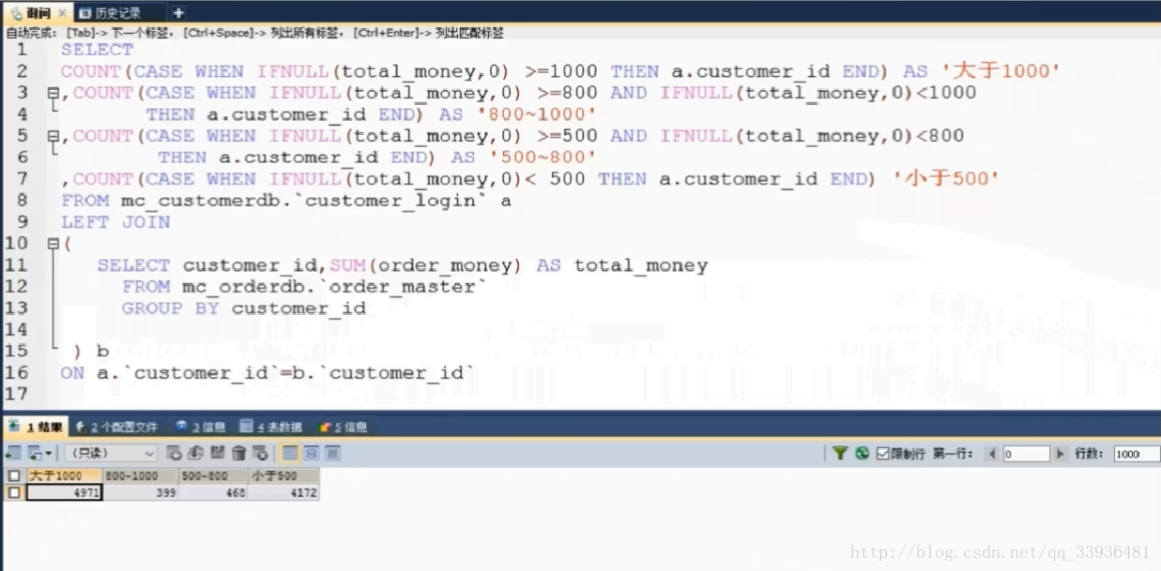This screenshot has height=571, width=1161.
Task: Click the delete row trash icon
Action: point(238,453)
